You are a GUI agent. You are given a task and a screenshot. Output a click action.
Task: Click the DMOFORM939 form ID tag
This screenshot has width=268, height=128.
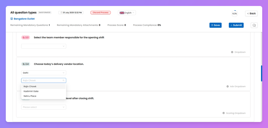pos(44,13)
